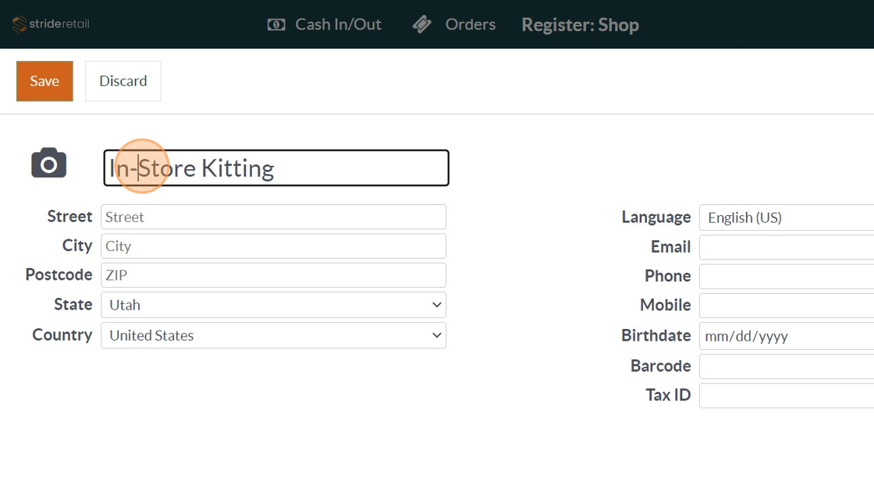Click the State label
874x488 pixels.
coord(73,304)
